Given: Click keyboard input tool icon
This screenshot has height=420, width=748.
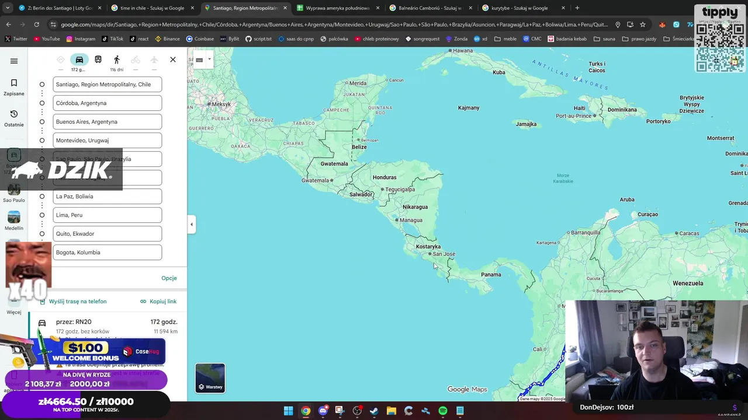Looking at the screenshot, I should pos(199,60).
